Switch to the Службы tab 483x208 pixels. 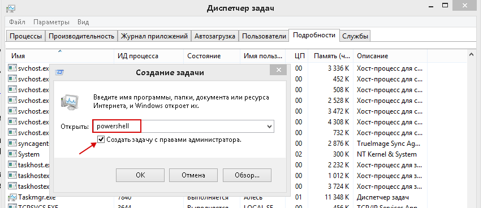pos(355,36)
